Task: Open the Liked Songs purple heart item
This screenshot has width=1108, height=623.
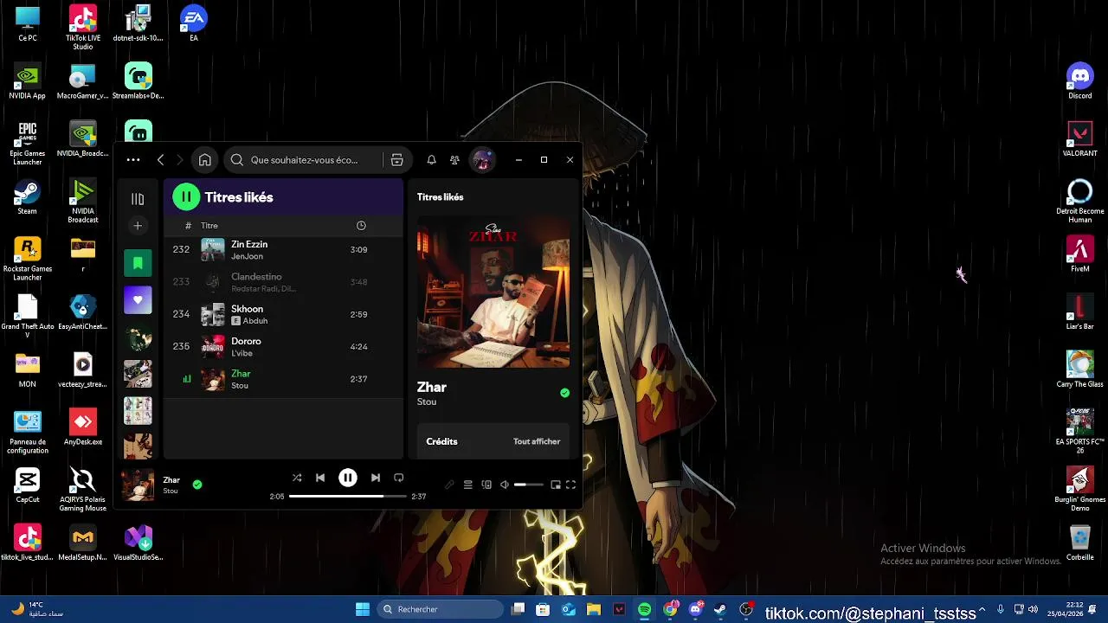Action: 138,300
